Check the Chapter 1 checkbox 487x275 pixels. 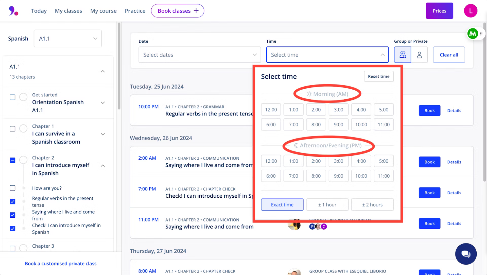click(12, 129)
